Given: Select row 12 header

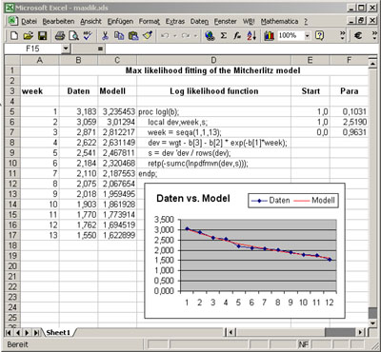Looking at the screenshot, I should tap(12, 184).
